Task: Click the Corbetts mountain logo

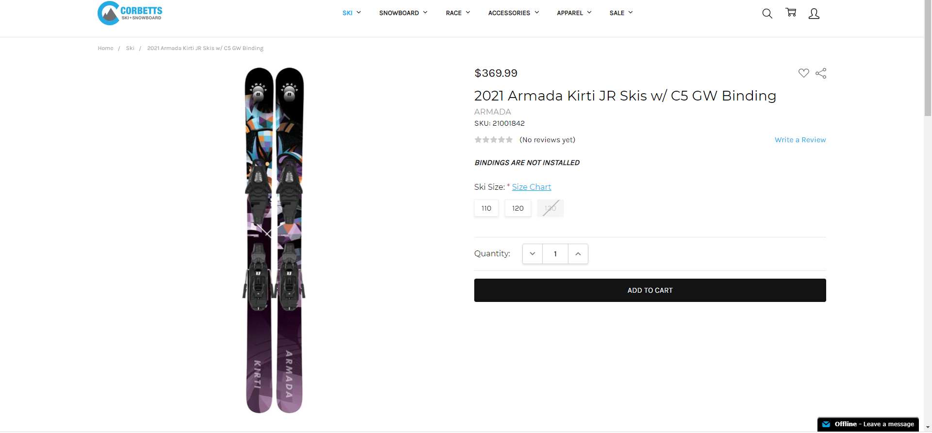Action: click(107, 13)
